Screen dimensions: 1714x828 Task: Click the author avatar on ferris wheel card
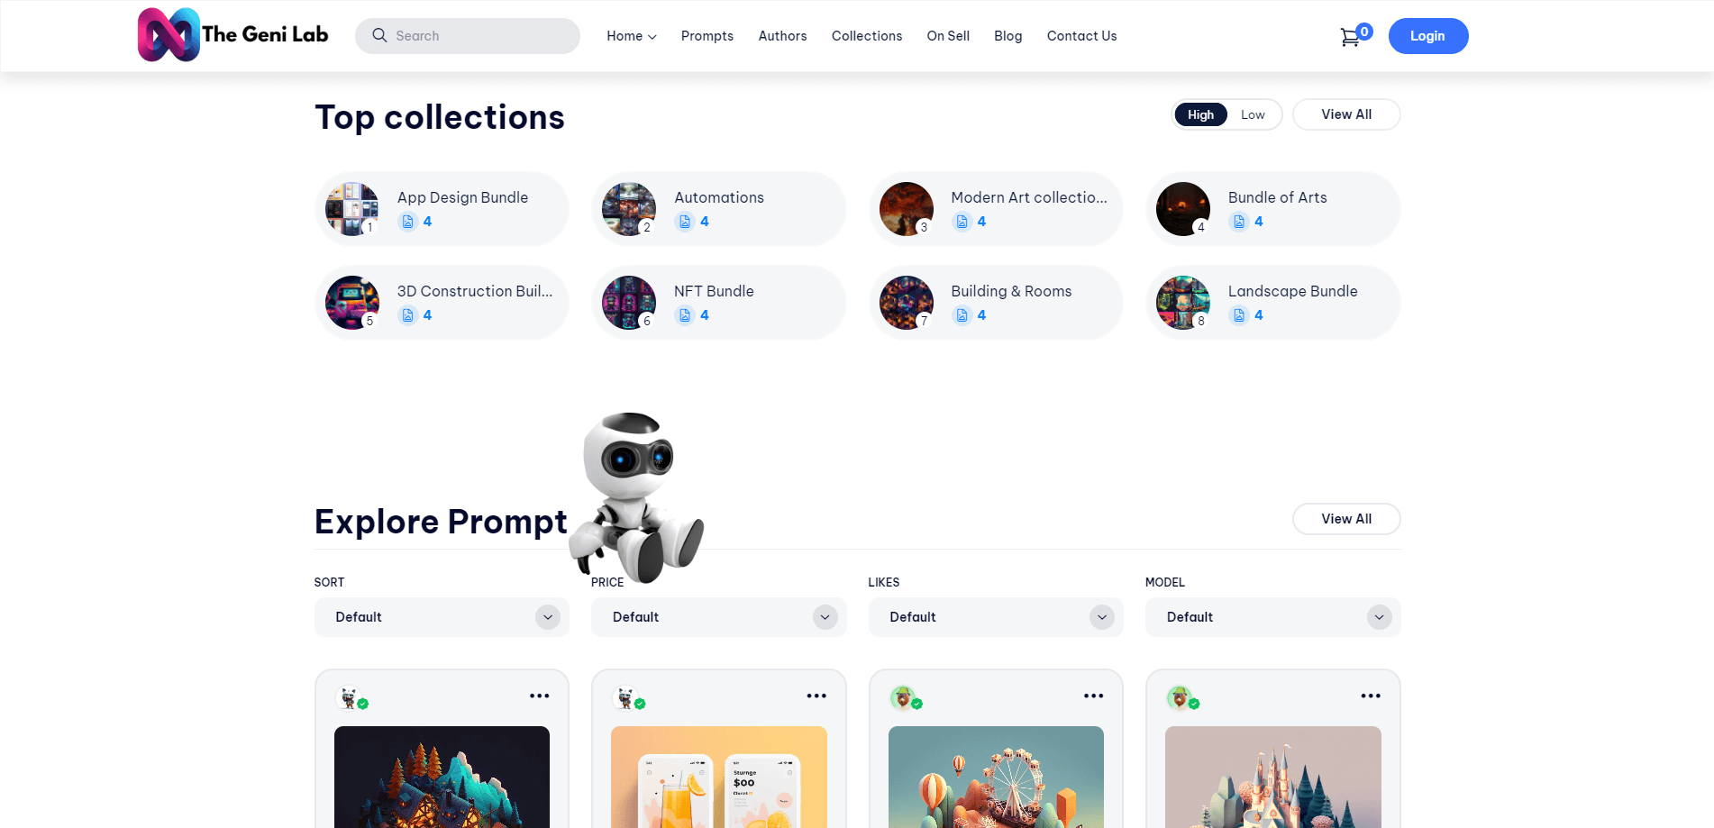point(902,696)
